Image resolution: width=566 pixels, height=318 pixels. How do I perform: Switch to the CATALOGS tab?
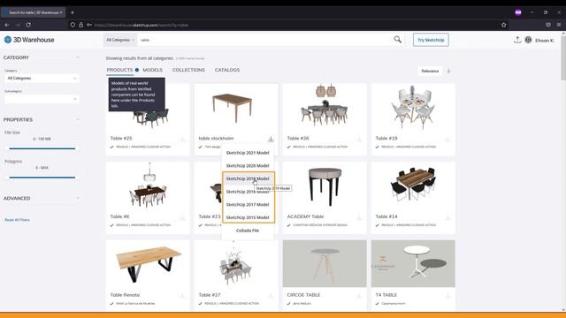227,70
